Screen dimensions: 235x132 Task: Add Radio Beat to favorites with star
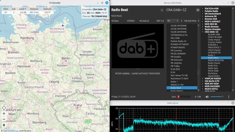pos(162,10)
